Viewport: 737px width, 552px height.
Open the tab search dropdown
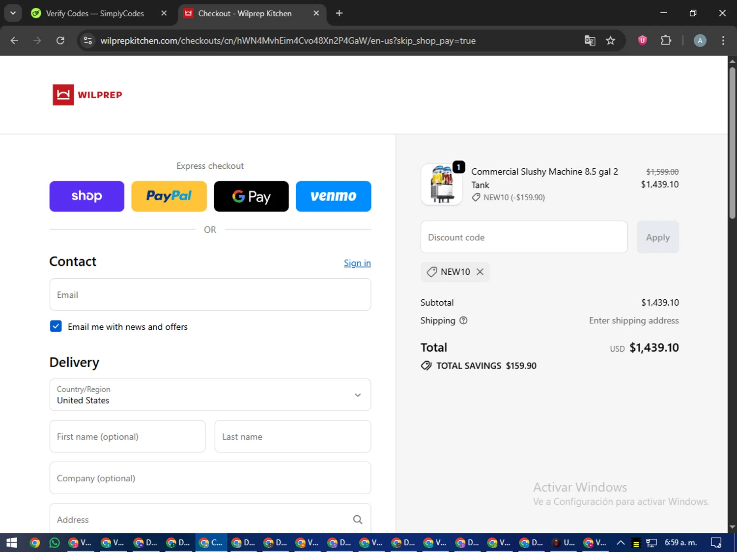pos(13,13)
